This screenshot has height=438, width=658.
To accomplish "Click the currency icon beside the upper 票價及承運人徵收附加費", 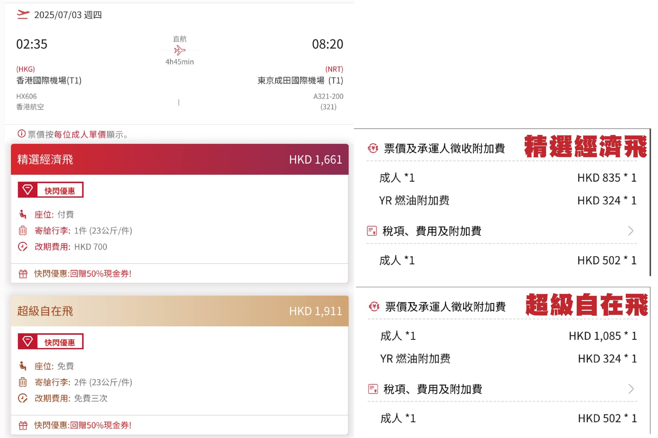I will coord(373,148).
